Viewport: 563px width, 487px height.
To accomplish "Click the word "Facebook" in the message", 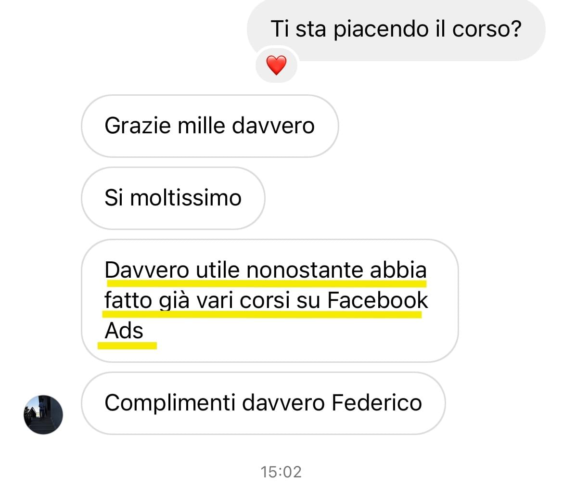I will coord(378,300).
